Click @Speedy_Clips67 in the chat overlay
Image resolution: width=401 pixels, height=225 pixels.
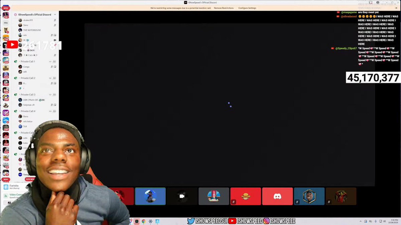point(346,48)
